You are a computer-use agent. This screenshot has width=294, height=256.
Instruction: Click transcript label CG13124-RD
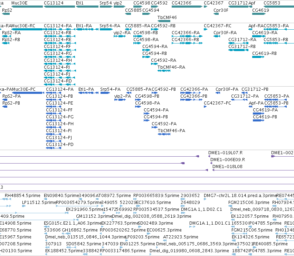58,81
